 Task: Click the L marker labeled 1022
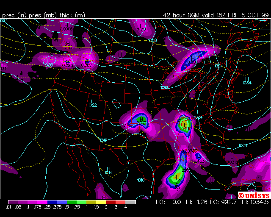coord(92,102)
